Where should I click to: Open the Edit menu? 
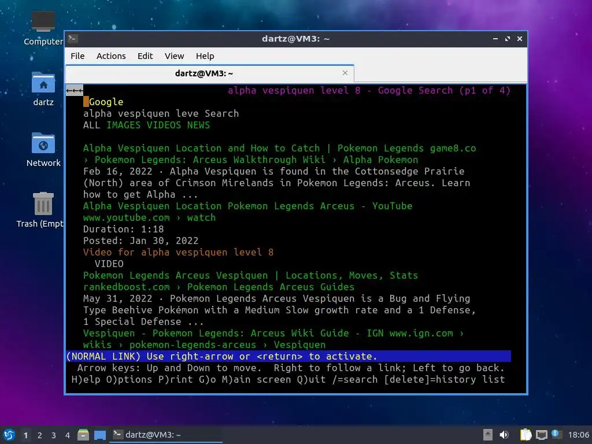pyautogui.click(x=145, y=56)
